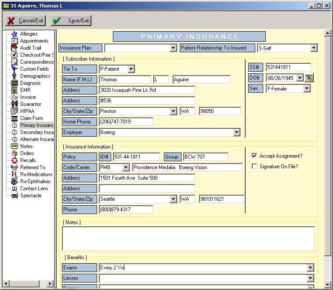Expand the Employer dropdown showing Boeing
The width and height of the screenshot is (333, 290).
(237, 132)
